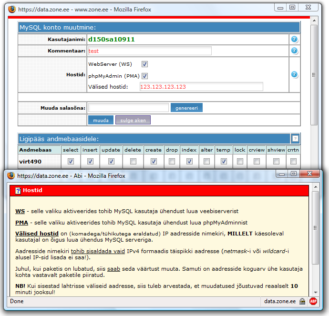Uncheck select permission for virt490
This screenshot has width=329, height=316.
pos(71,161)
